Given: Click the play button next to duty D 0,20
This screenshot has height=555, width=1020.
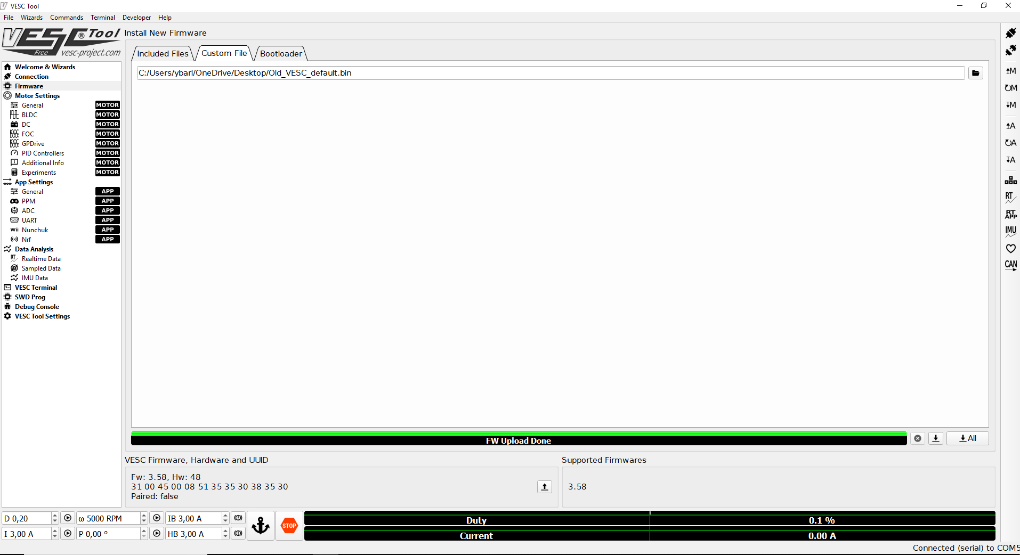Looking at the screenshot, I should pyautogui.click(x=68, y=518).
